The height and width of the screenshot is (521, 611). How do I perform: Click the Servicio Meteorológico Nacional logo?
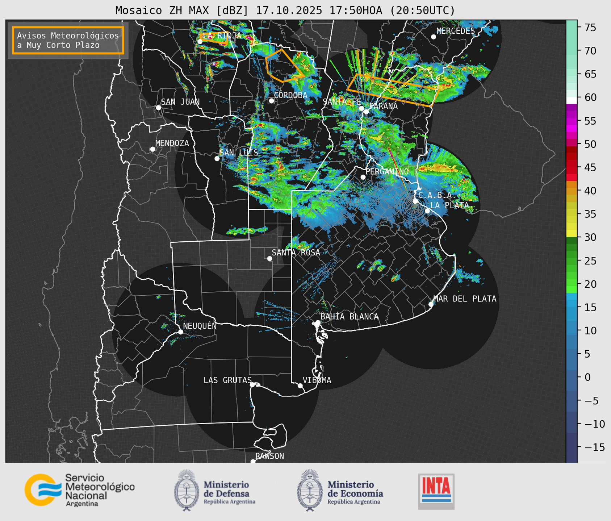(79, 490)
